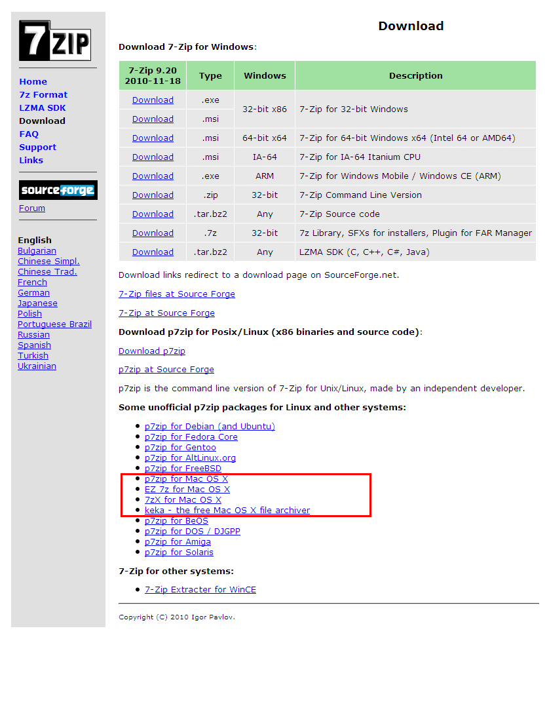Switch language to Russian

click(x=33, y=335)
